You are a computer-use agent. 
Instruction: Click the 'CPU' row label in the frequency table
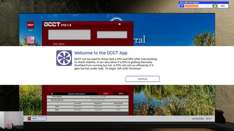click(x=57, y=107)
